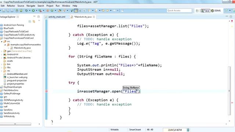Click the Previous Annotation toolbar icon
The image size is (235, 132).
[96, 11]
